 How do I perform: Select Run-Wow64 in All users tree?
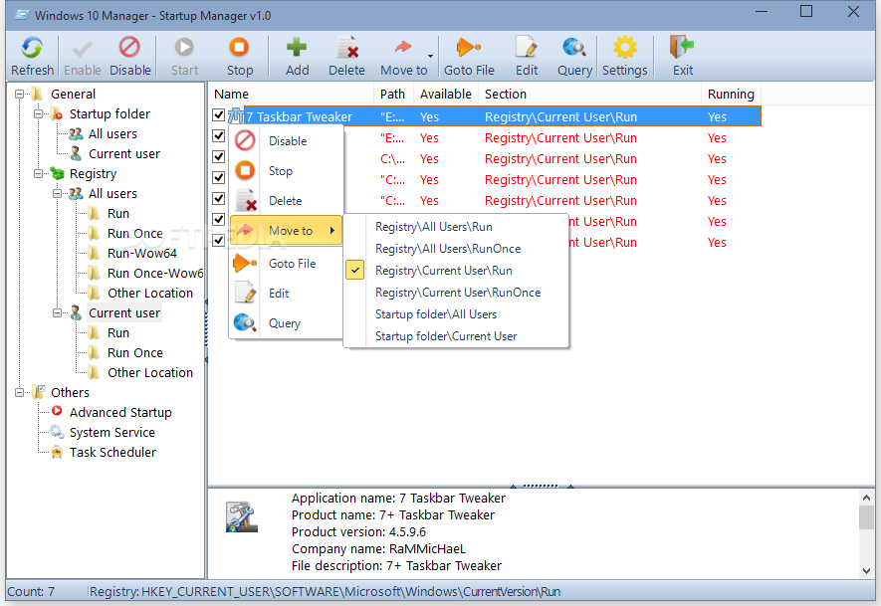(141, 254)
